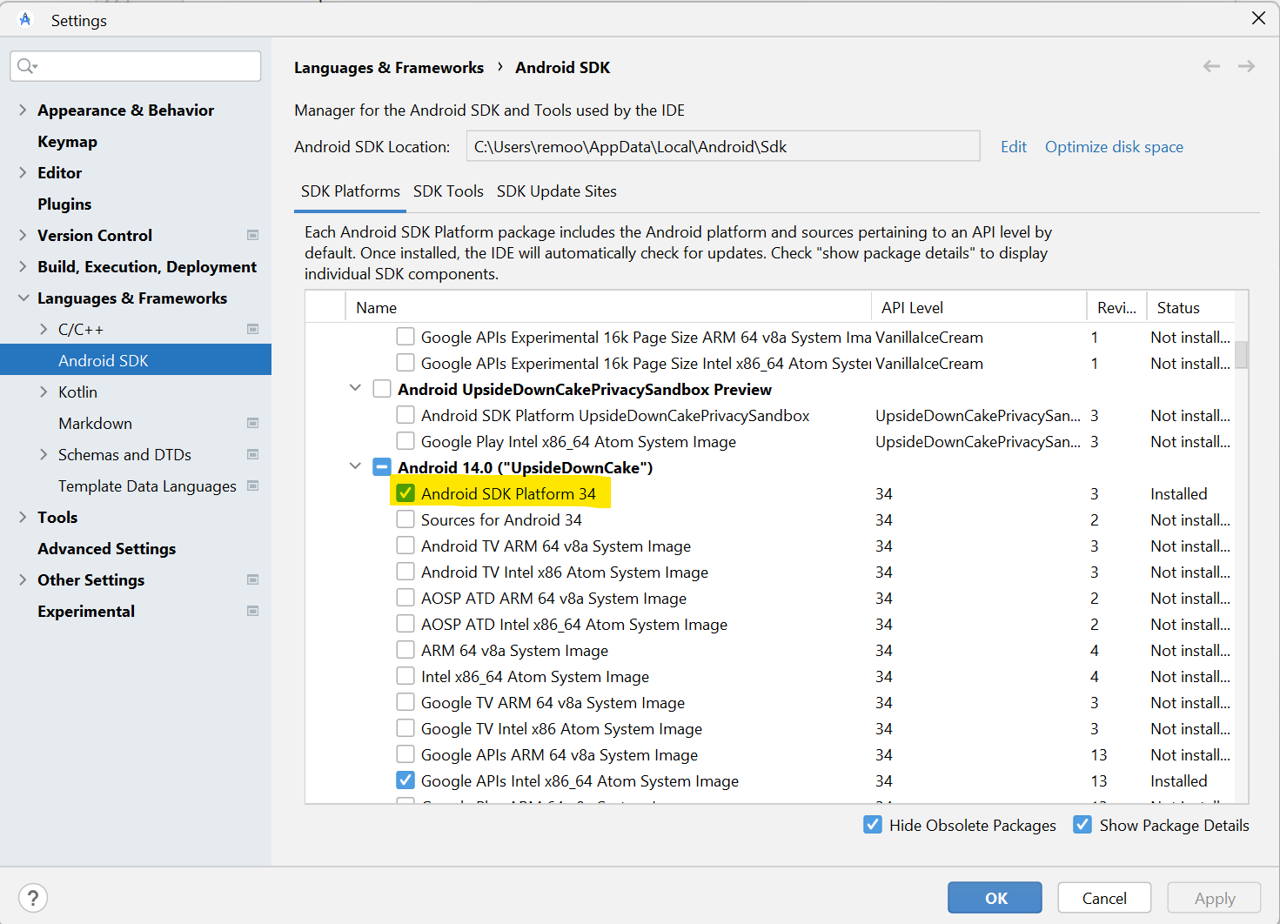Click the forward navigation arrow
Viewport: 1280px width, 924px height.
pos(1246,66)
